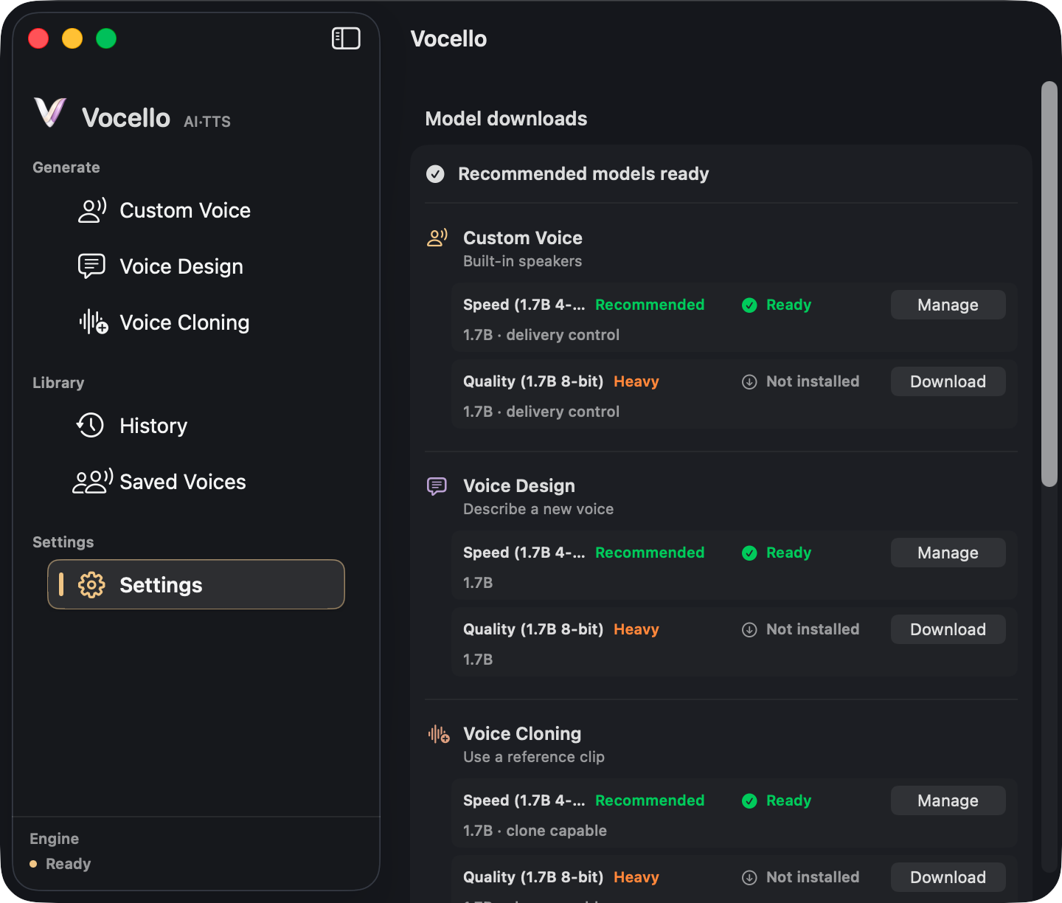Click the Not installed download icon under Custom Voice

point(749,382)
